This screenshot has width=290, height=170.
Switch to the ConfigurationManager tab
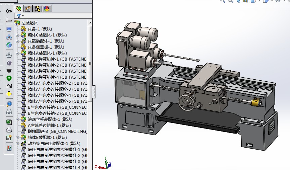point(37,9)
